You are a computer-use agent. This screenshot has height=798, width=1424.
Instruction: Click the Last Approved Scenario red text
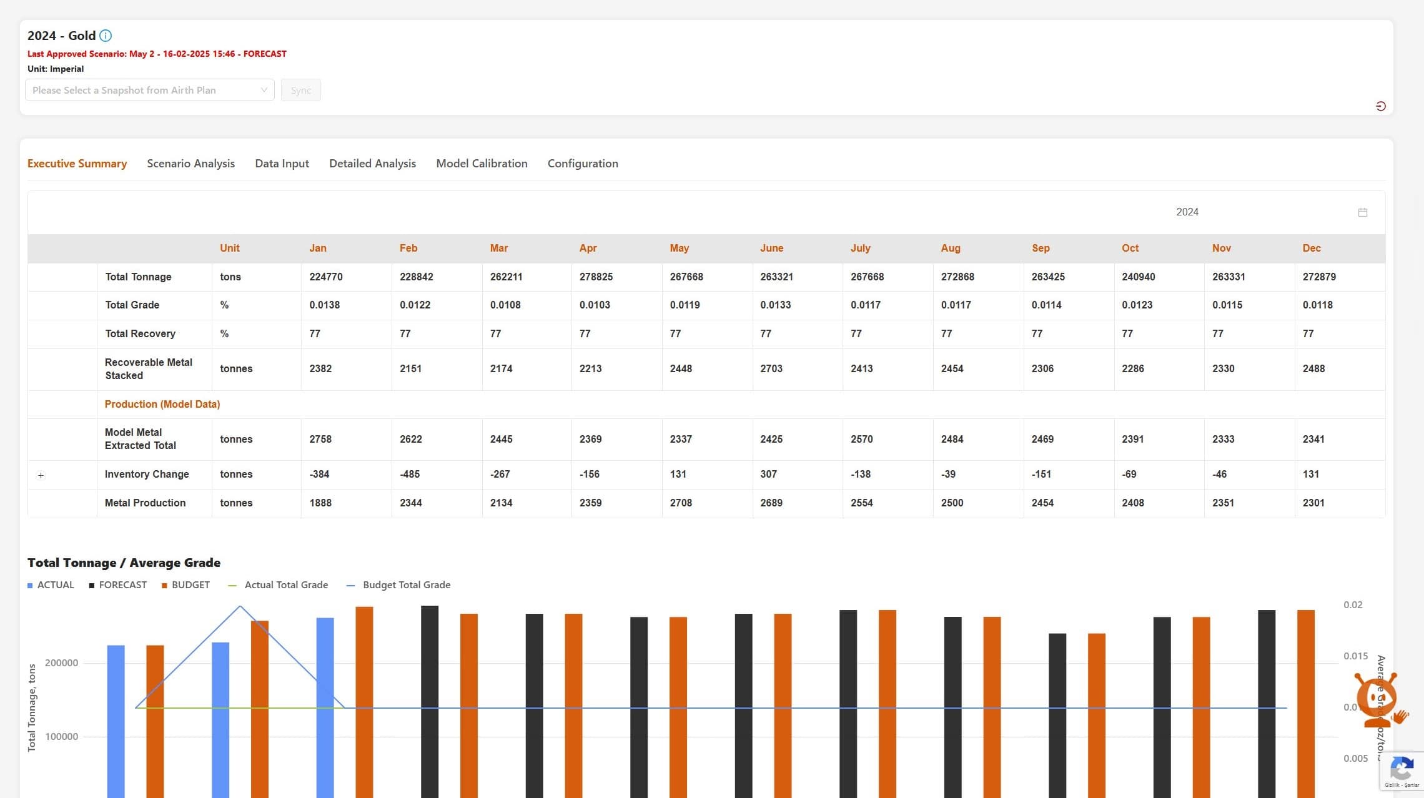coord(157,54)
